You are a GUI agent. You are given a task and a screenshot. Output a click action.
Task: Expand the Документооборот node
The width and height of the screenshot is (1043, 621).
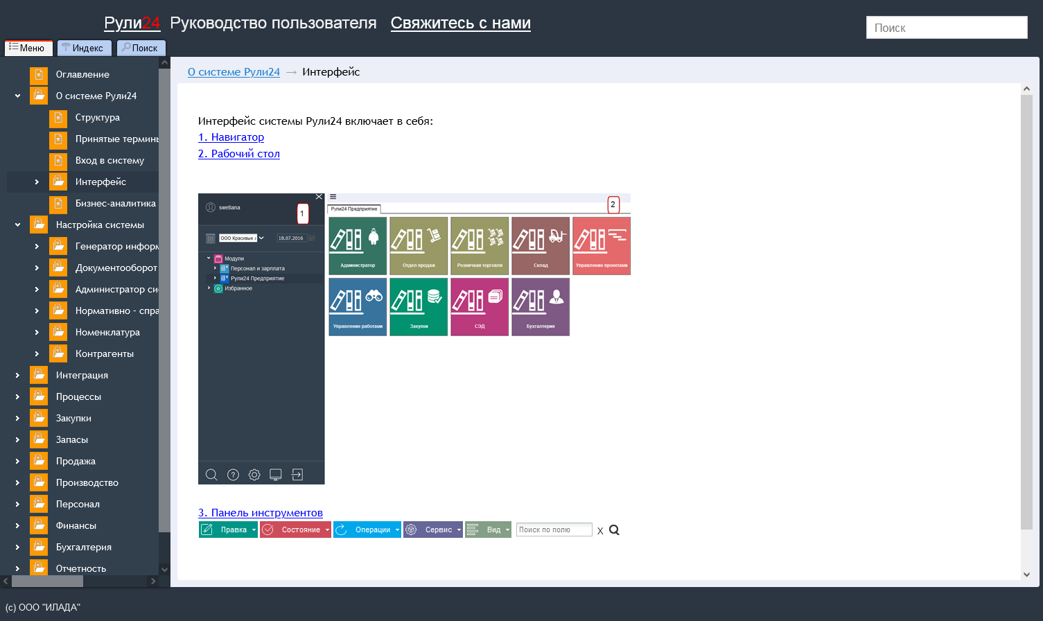tap(37, 268)
